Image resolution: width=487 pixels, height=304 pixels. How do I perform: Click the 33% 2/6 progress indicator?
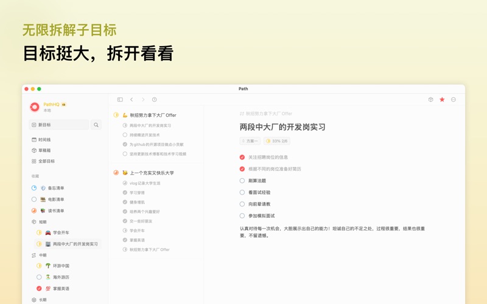click(x=277, y=141)
